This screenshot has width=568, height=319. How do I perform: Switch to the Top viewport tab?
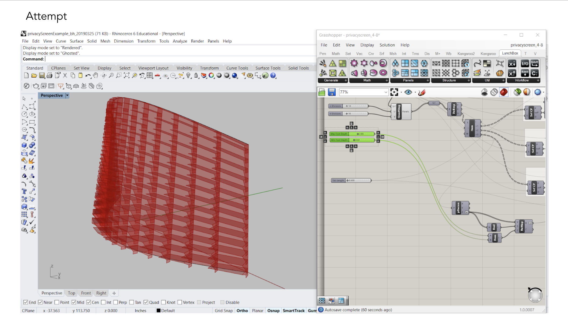[71, 293]
